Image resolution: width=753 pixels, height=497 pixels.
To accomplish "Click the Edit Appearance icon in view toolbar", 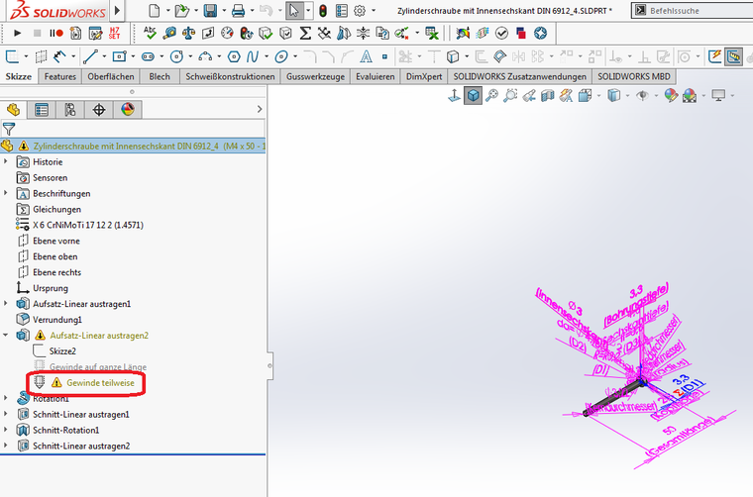I will (x=671, y=95).
